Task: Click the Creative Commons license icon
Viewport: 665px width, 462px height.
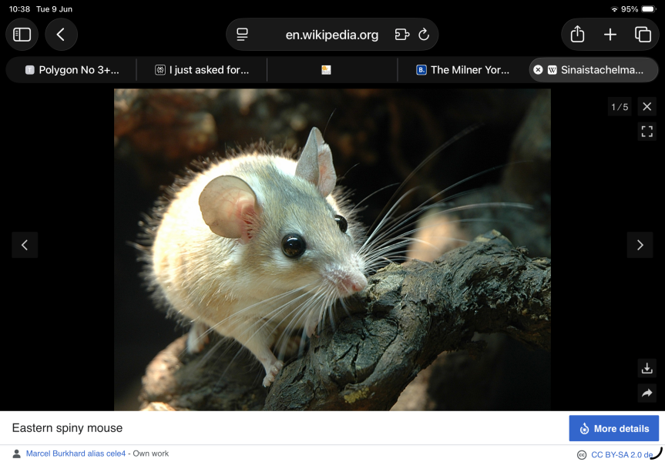Action: (x=582, y=455)
